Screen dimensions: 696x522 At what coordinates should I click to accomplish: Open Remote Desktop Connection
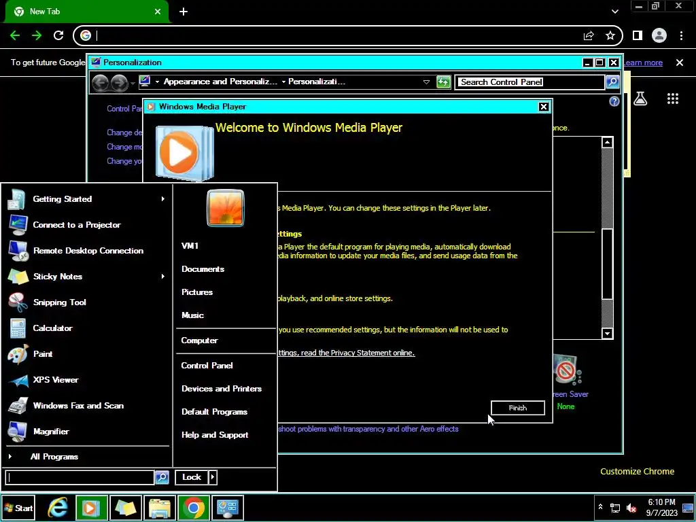point(87,250)
